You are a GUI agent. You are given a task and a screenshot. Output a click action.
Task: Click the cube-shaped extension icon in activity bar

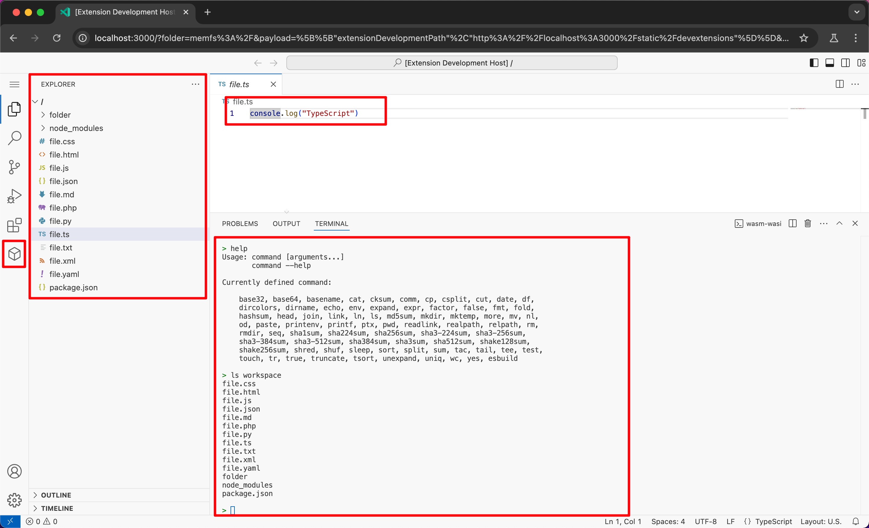click(14, 254)
